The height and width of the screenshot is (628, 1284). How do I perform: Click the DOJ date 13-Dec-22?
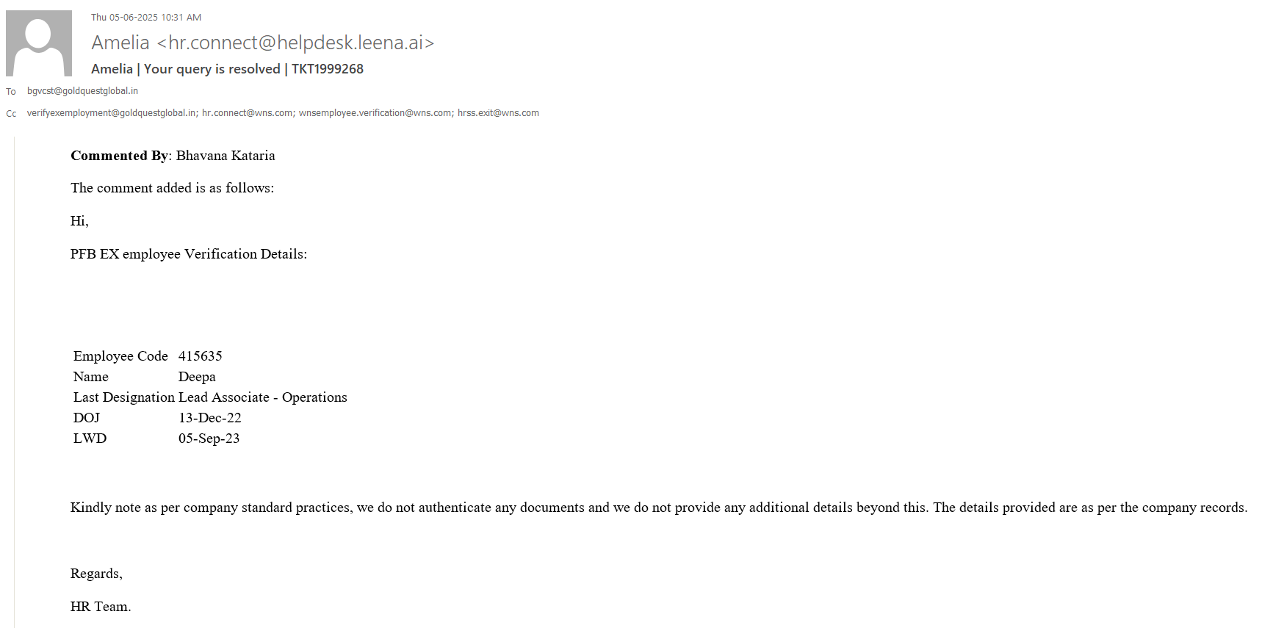click(209, 418)
